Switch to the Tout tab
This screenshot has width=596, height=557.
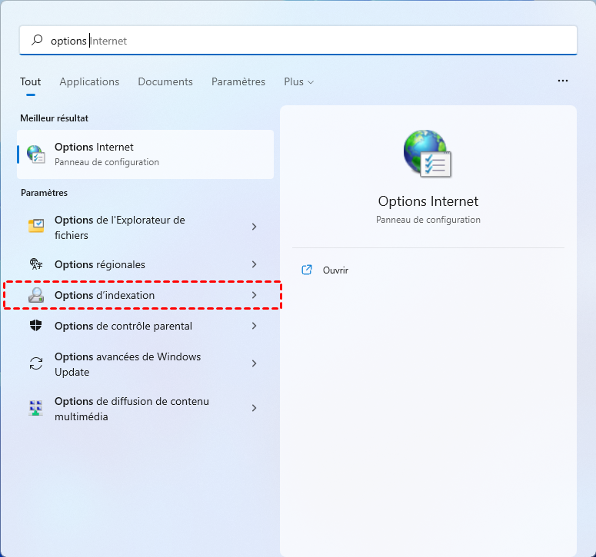[x=31, y=81]
